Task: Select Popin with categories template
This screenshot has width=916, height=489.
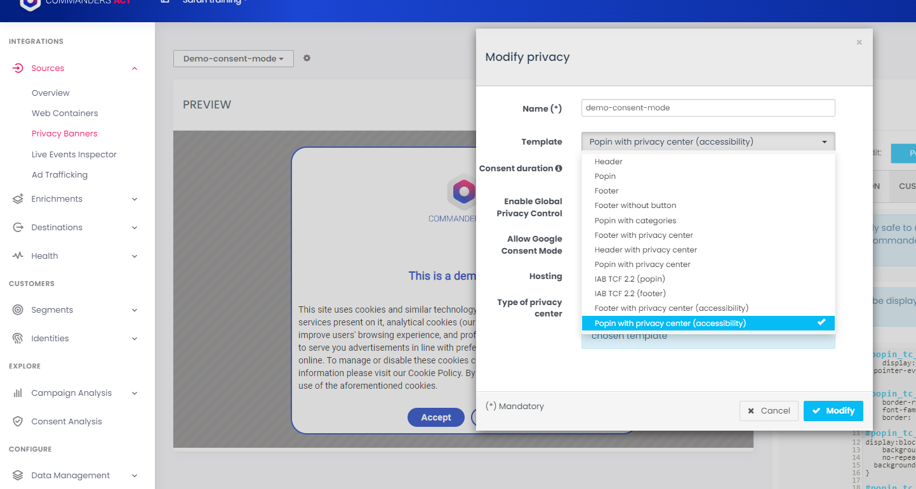Action: [635, 221]
